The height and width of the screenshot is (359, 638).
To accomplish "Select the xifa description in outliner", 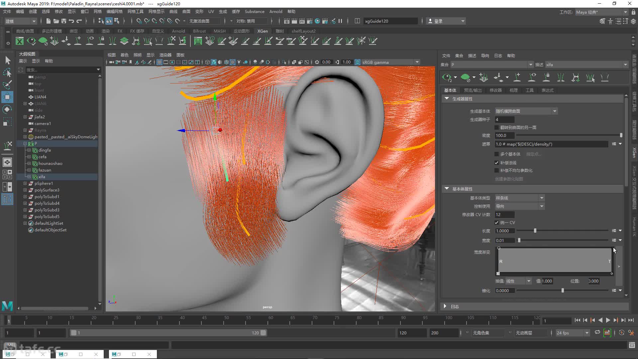I will (x=42, y=177).
